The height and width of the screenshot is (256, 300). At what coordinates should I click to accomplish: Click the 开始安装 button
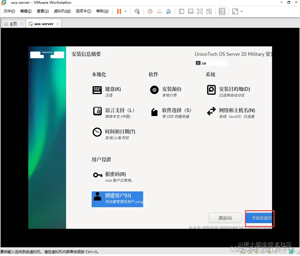point(259,218)
